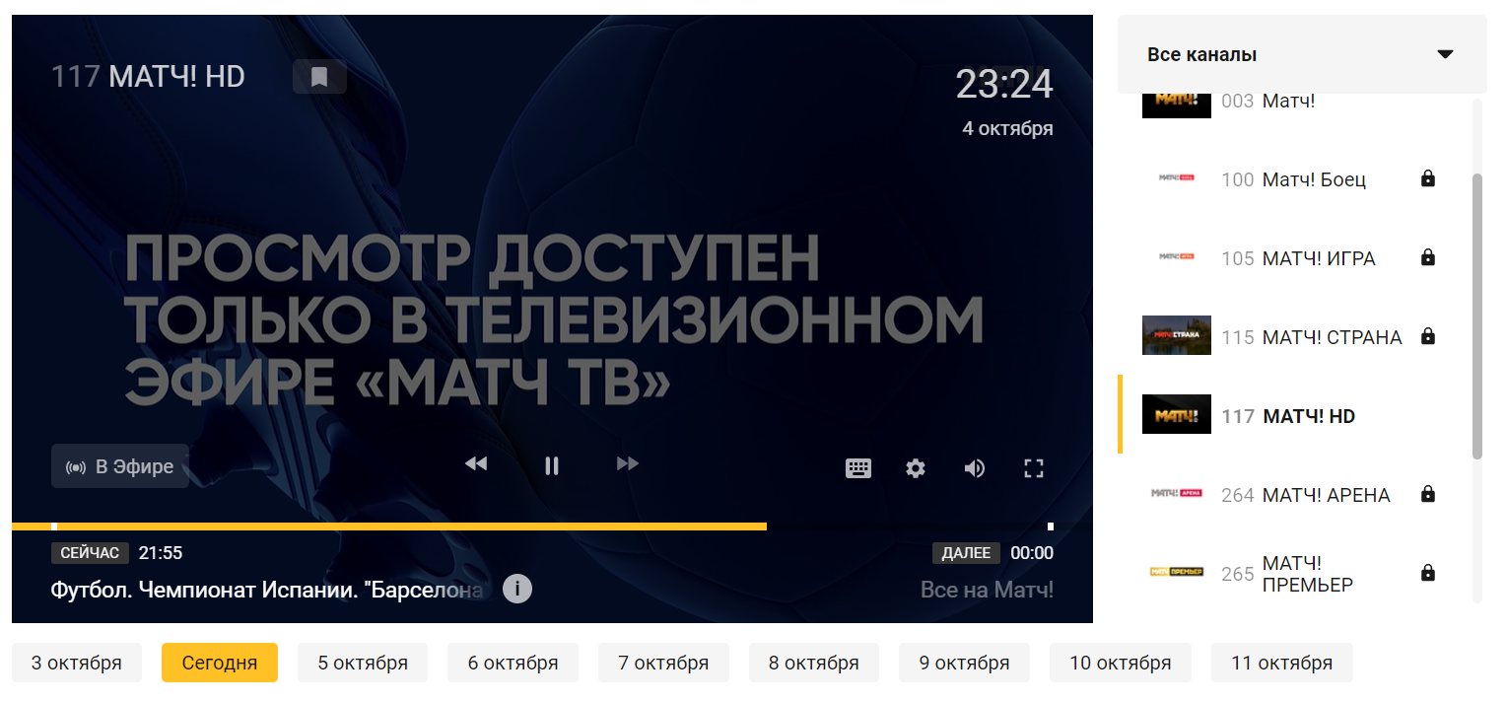The height and width of the screenshot is (702, 1506).
Task: Select channel 115 МАТЧ! СТРАНА
Action: [1295, 336]
